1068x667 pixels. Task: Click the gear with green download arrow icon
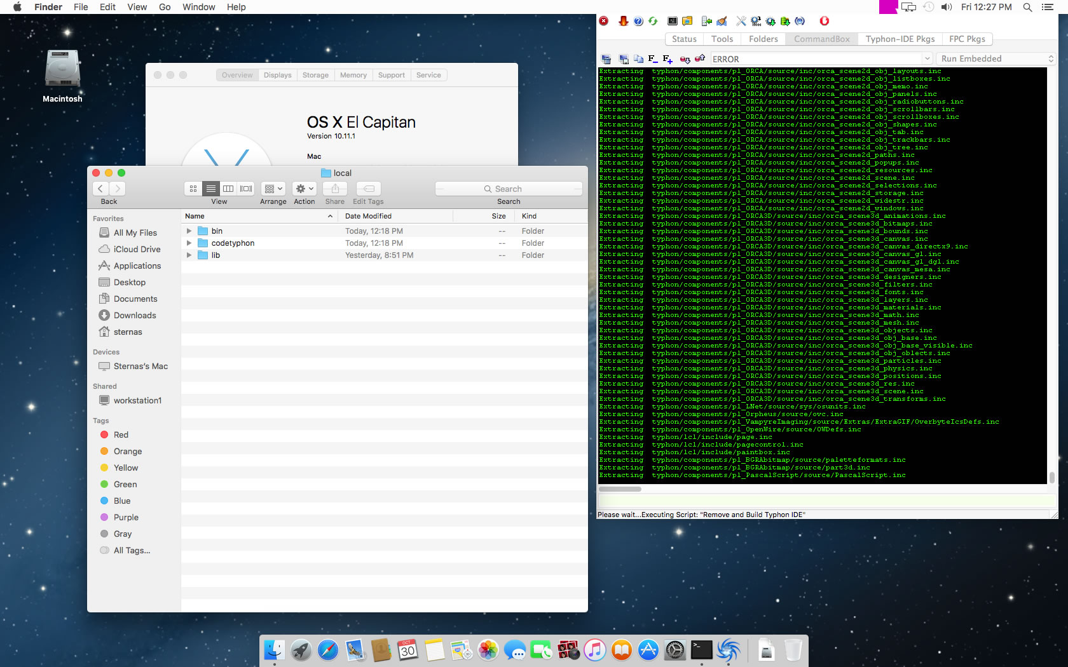click(770, 21)
